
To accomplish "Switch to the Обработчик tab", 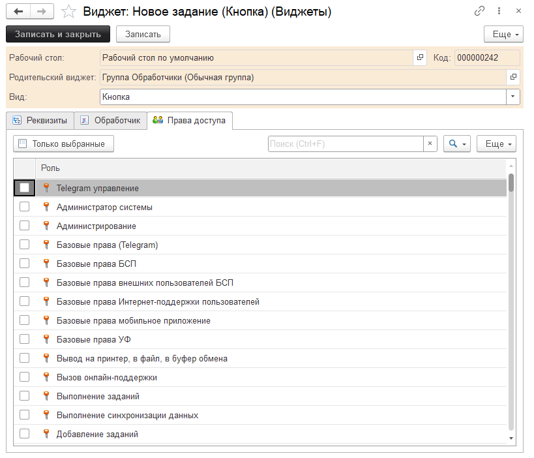I will click(x=110, y=121).
